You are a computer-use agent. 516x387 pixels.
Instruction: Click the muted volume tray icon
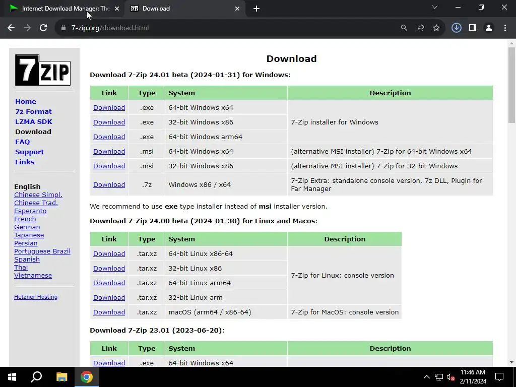coord(451,377)
